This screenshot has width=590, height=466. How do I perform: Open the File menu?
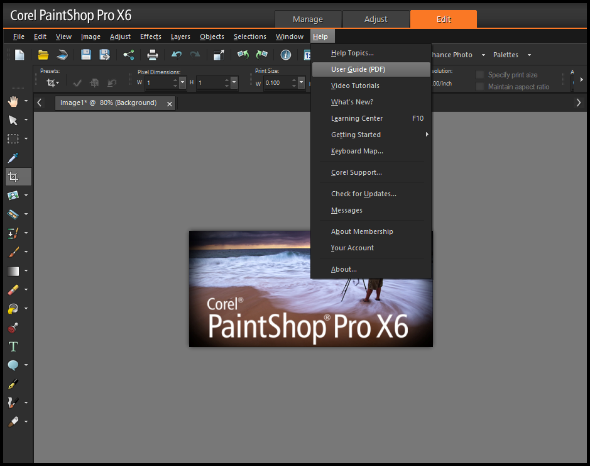[19, 36]
